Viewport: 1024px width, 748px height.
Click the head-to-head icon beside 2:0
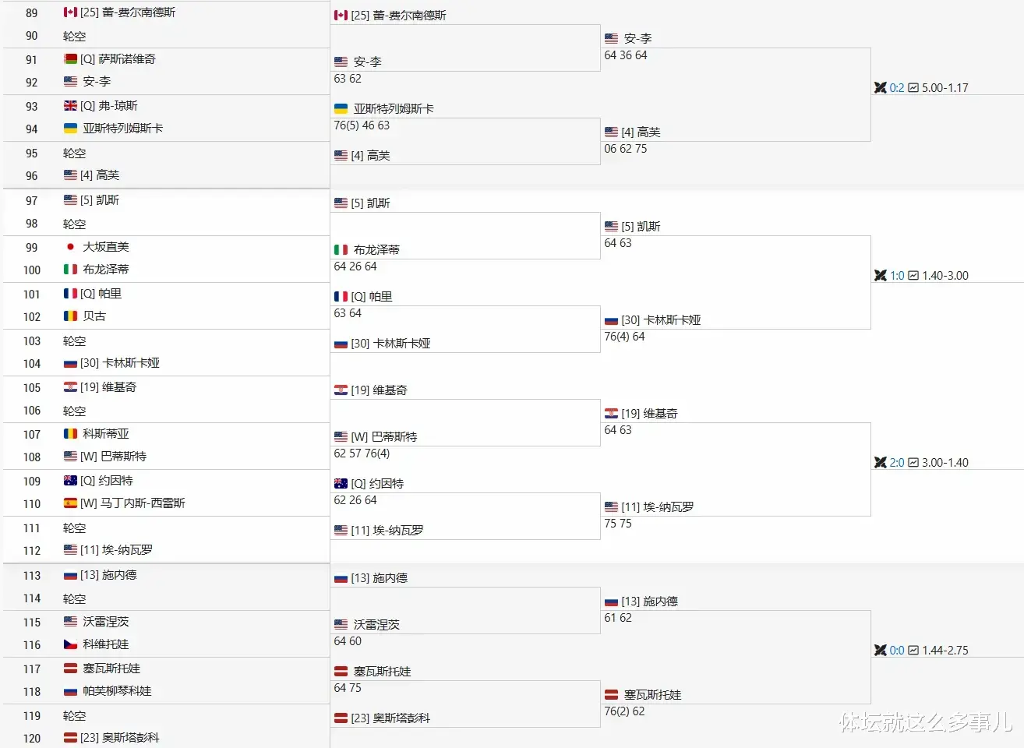pyautogui.click(x=881, y=463)
